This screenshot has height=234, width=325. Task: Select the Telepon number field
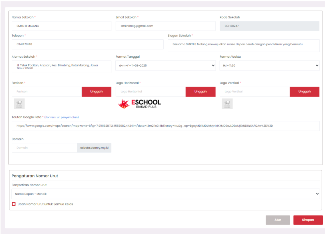[x=87, y=45]
